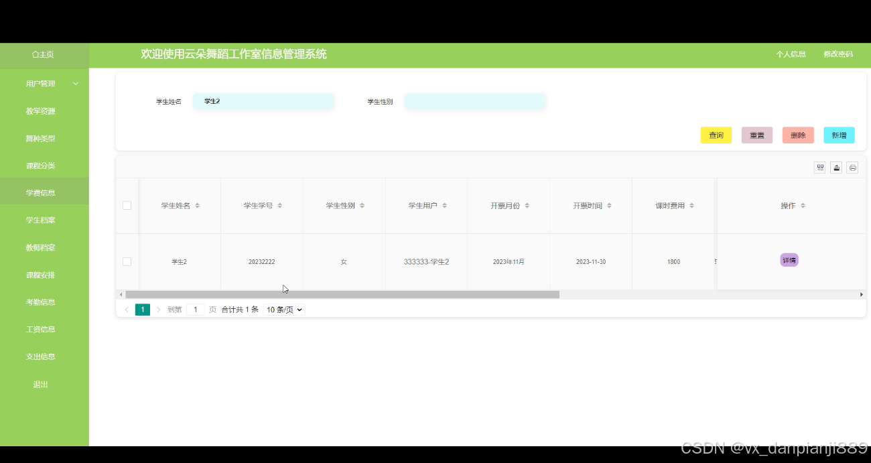871x463 pixels.
Task: Sort by 学生用户 column arrows
Action: (x=444, y=206)
